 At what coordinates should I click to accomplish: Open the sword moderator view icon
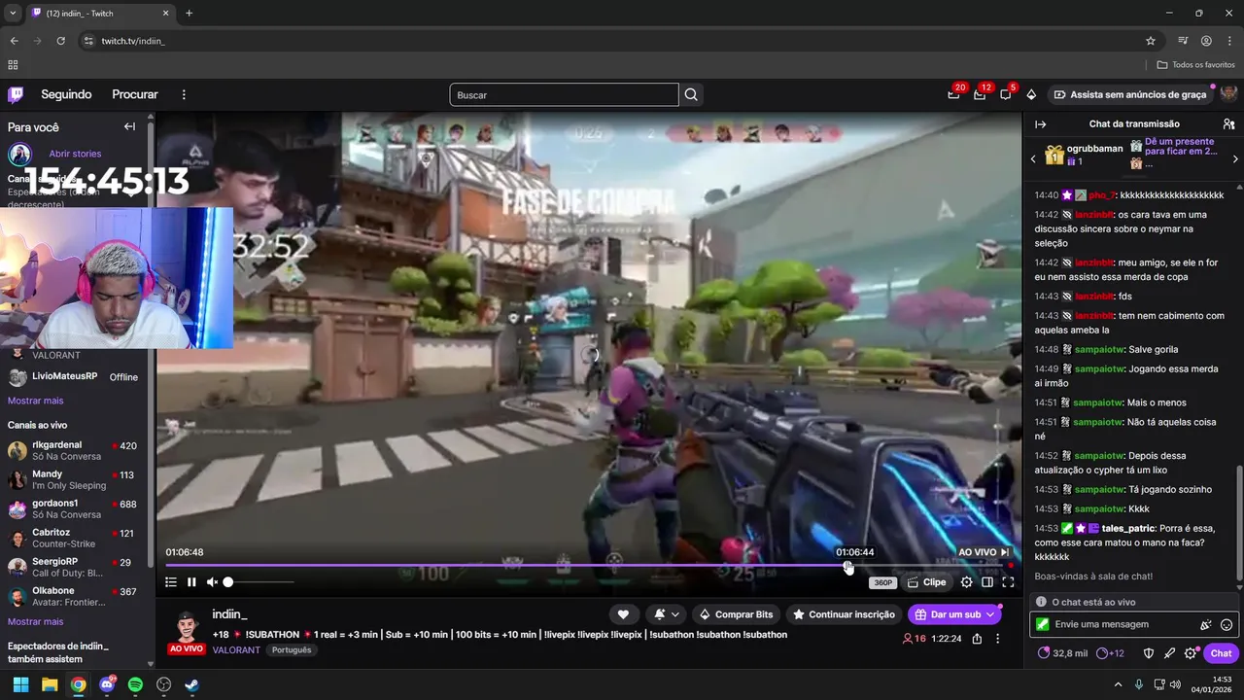(x=1169, y=653)
